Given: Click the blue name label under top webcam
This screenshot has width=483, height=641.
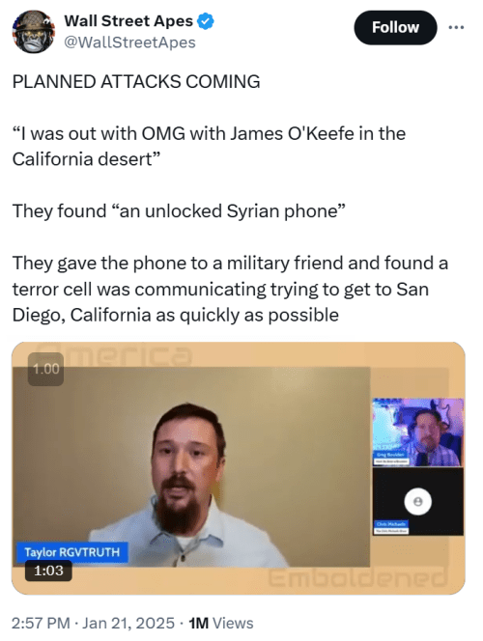Looking at the screenshot, I should point(391,455).
